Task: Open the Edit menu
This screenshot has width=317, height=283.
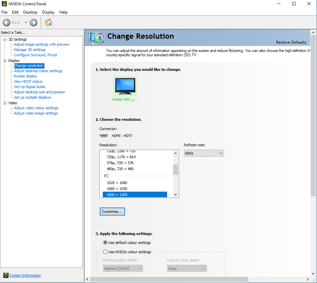Action: pos(15,12)
